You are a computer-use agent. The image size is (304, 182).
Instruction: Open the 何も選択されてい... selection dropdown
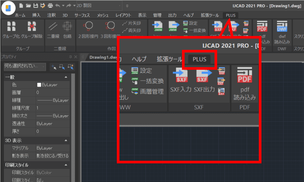25,66
